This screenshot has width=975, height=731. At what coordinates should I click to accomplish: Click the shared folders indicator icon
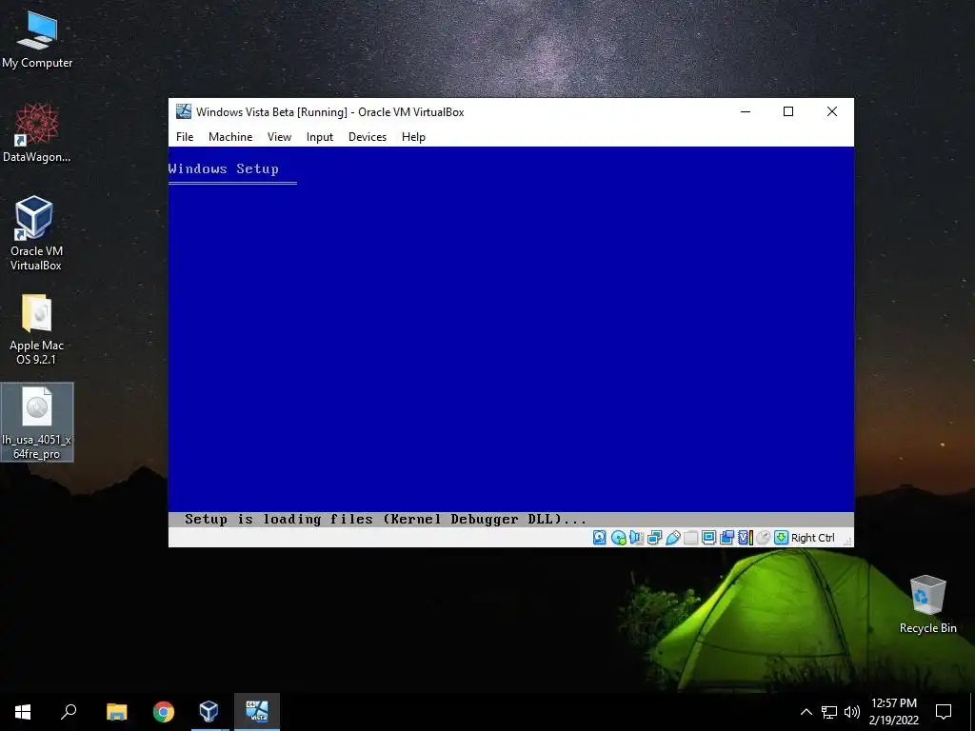click(690, 538)
